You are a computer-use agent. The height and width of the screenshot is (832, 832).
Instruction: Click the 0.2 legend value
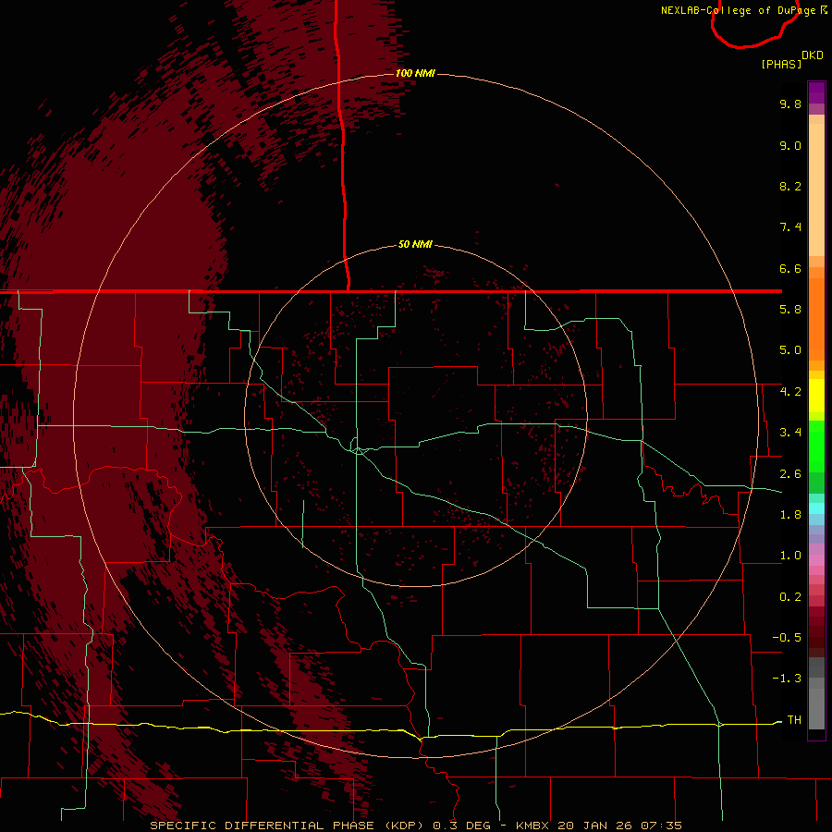coord(790,597)
